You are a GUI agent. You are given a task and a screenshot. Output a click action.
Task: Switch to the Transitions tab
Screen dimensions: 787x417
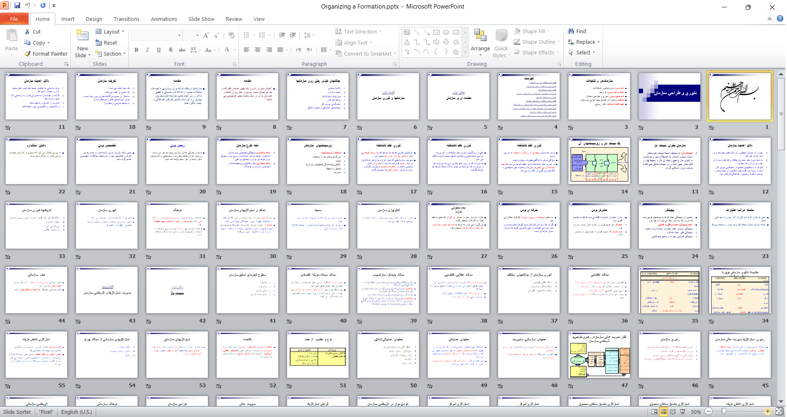[126, 19]
